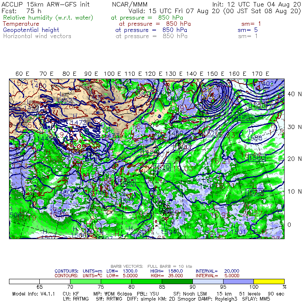Click the 'CU: KF' model setting
Image resolution: width=303 pixels, height=303 pixels.
[71, 294]
